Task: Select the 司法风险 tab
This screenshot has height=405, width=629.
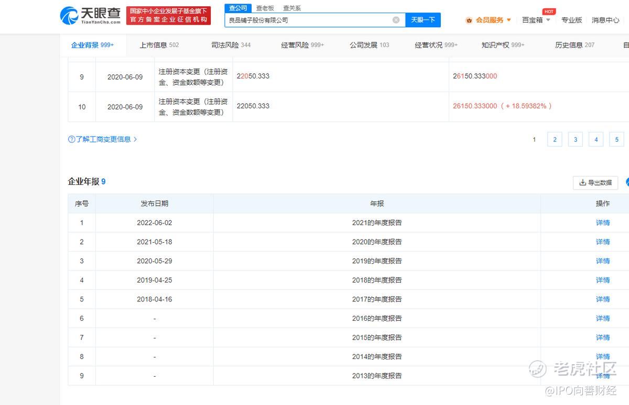Action: point(231,45)
